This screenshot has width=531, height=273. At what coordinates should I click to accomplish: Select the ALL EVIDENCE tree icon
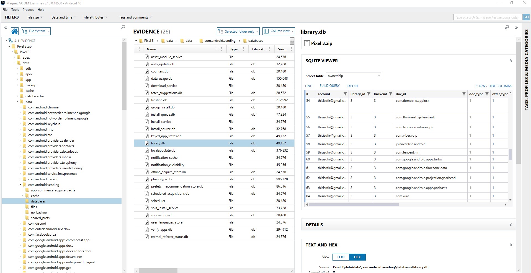pos(11,41)
